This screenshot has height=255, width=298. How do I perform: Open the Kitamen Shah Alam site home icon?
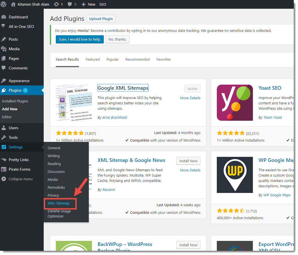tap(13, 4)
